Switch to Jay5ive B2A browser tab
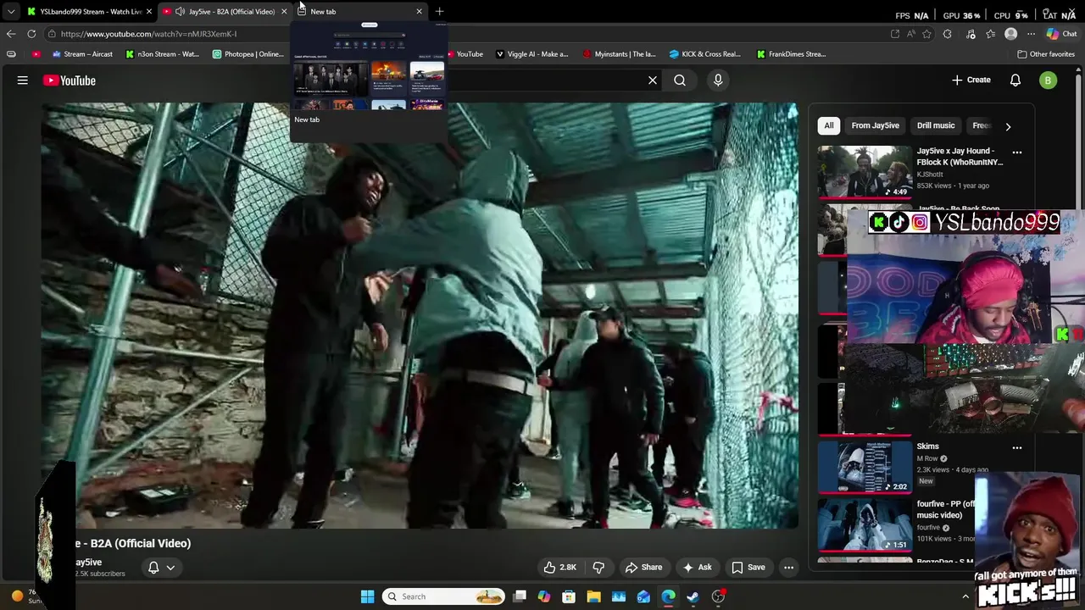Viewport: 1085px width, 610px height. (x=225, y=12)
